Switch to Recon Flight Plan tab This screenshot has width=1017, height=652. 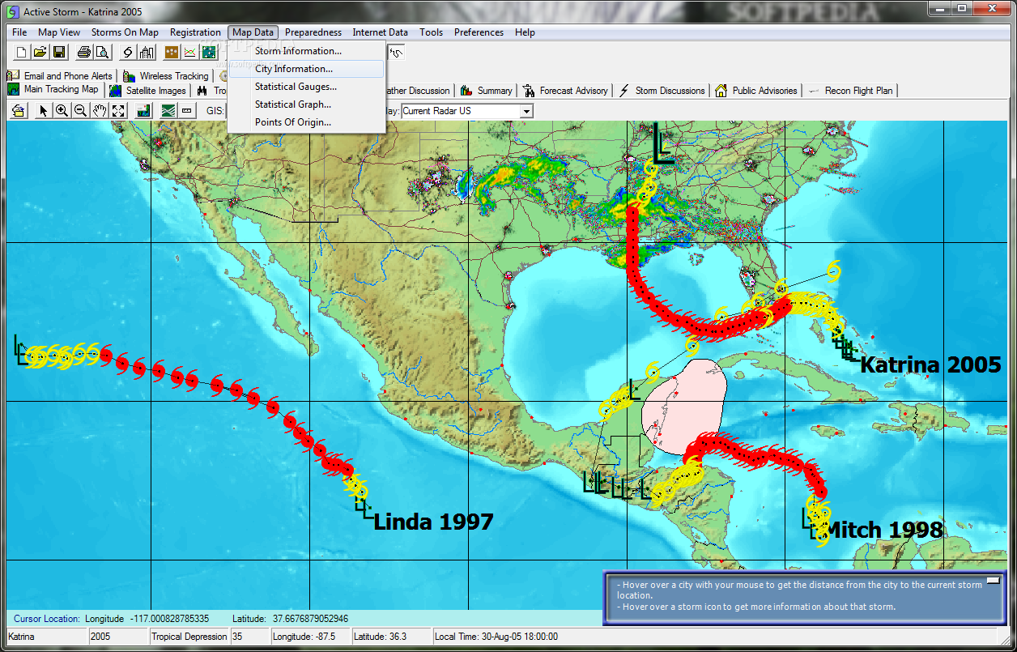pos(850,91)
